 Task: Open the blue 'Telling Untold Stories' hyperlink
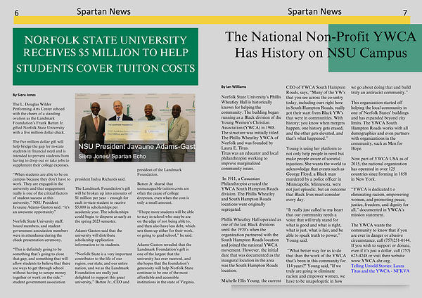pos(380,268)
